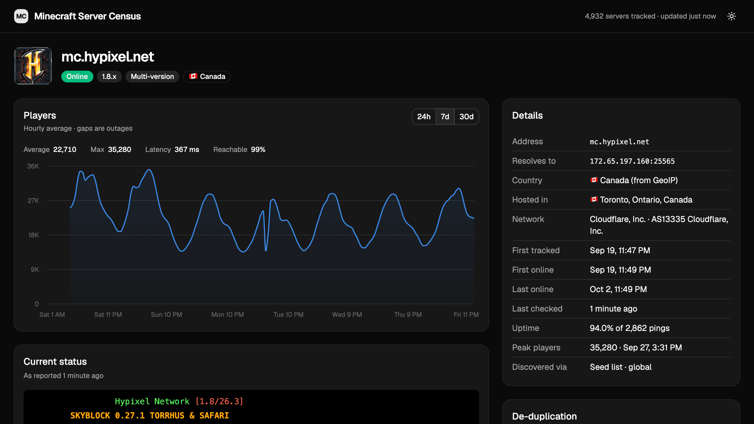The height and width of the screenshot is (424, 754).
Task: Click 'Hourly average · gaps are outages' subtitle
Action: point(78,128)
